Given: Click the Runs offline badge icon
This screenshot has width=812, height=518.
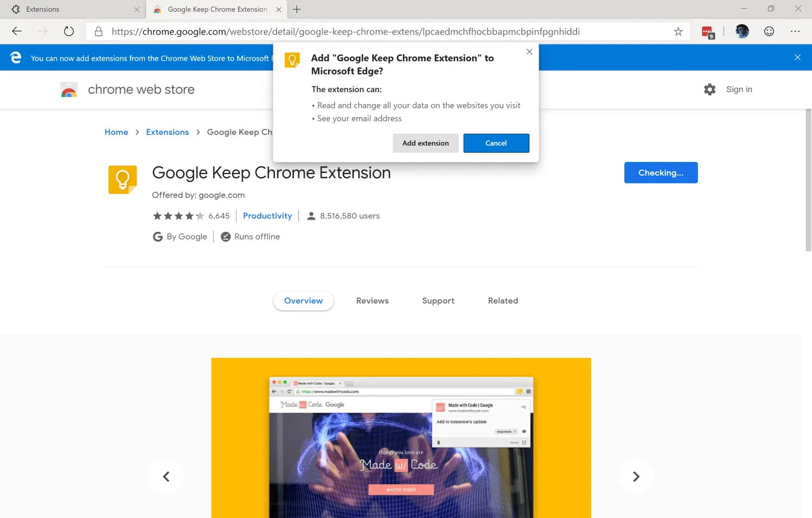Looking at the screenshot, I should 226,236.
